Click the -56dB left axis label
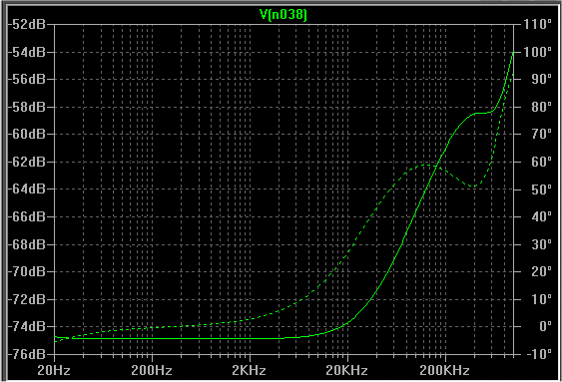 click(27, 79)
